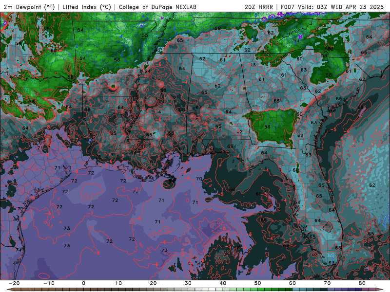Image resolution: width=390 pixels, height=292 pixels.
Task: Click the "56" dewpoint value in green Georgia patch
Action: 267,127
